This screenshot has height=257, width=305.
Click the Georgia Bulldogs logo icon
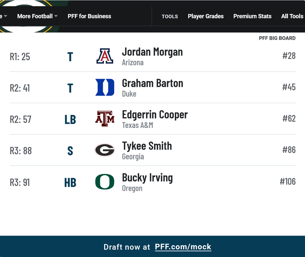click(x=105, y=150)
